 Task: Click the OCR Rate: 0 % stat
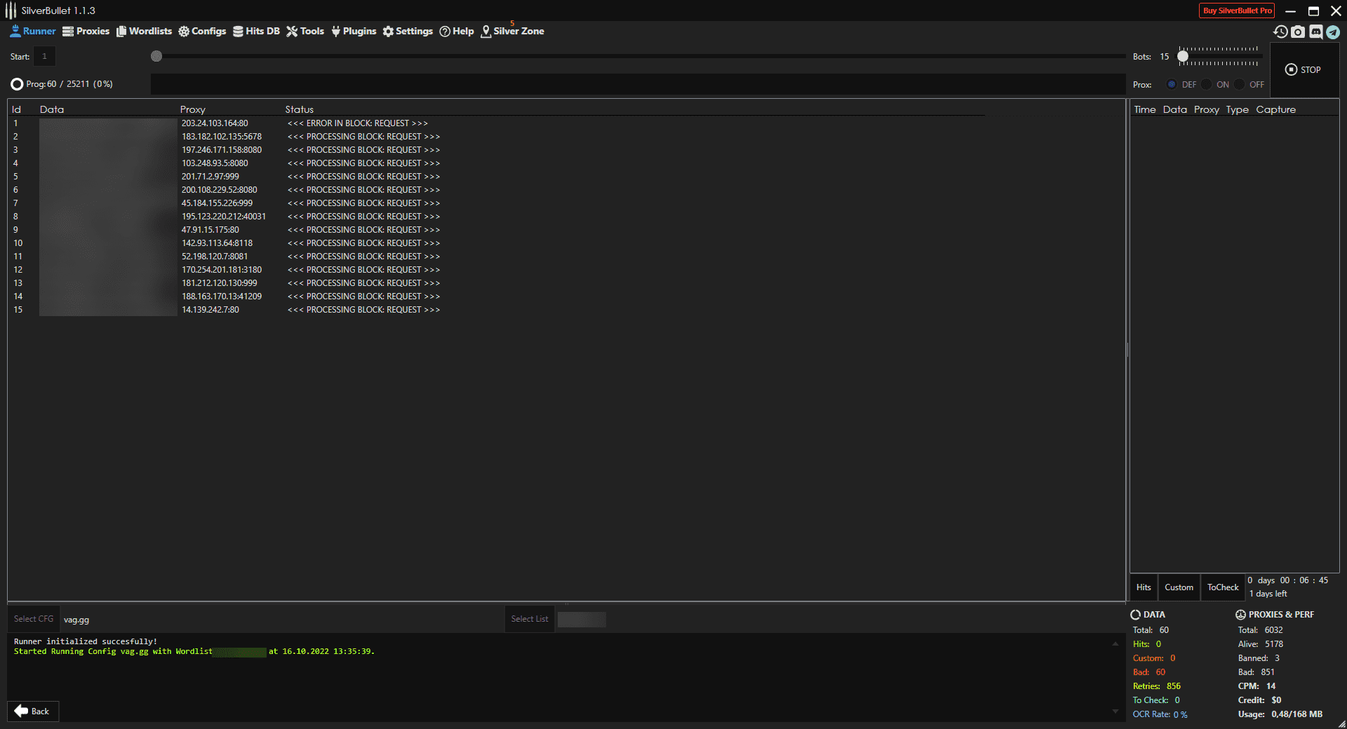pyautogui.click(x=1160, y=714)
